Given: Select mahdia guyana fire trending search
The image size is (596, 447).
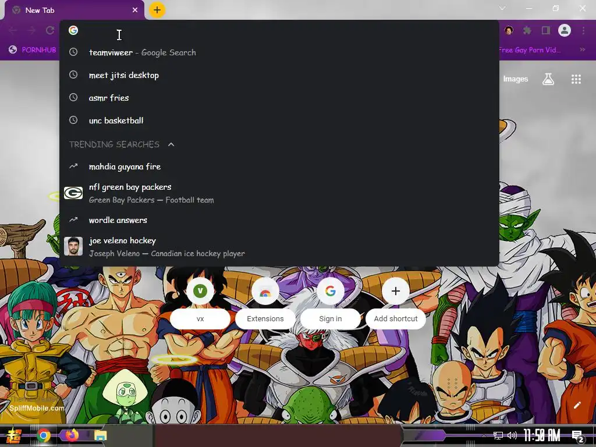Looking at the screenshot, I should pos(279,166).
